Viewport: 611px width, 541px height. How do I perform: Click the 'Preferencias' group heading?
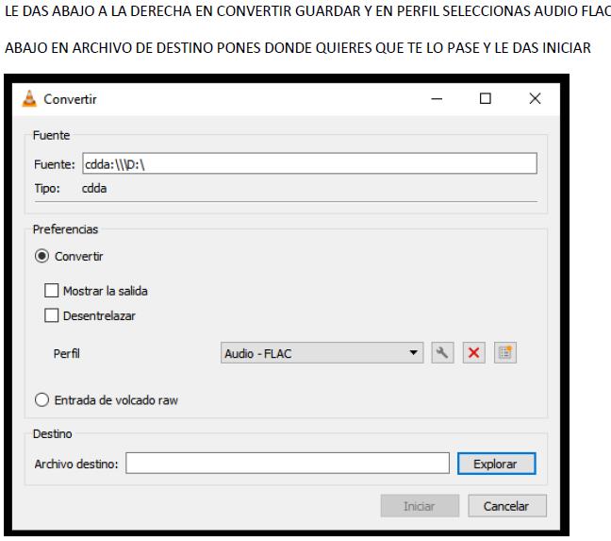65,229
